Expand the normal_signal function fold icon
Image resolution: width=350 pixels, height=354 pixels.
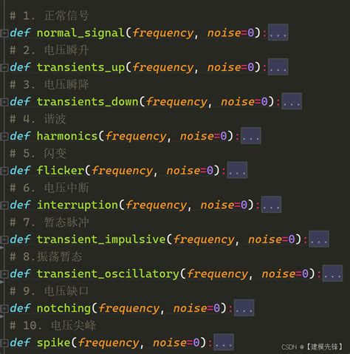point(4,33)
